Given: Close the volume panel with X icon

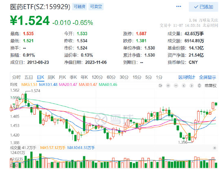Looking at the screenshot, I should pos(214,148).
